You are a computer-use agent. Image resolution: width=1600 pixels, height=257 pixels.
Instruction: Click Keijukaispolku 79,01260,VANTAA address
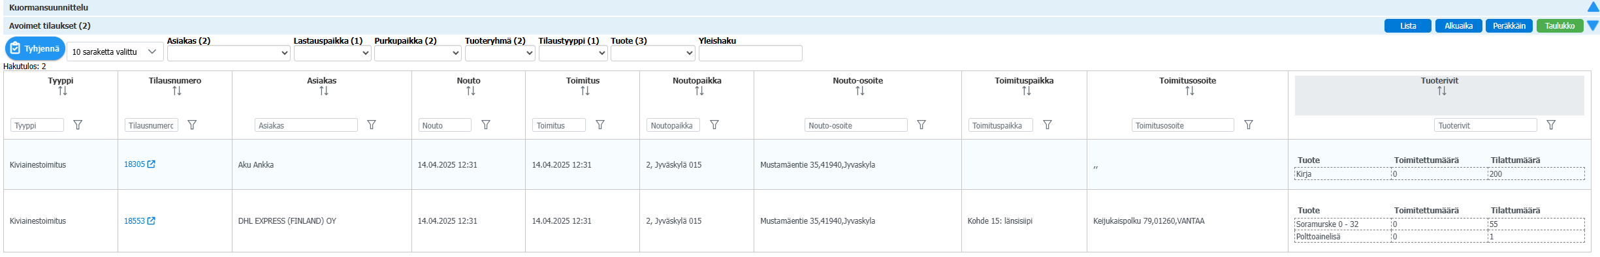(x=1149, y=221)
